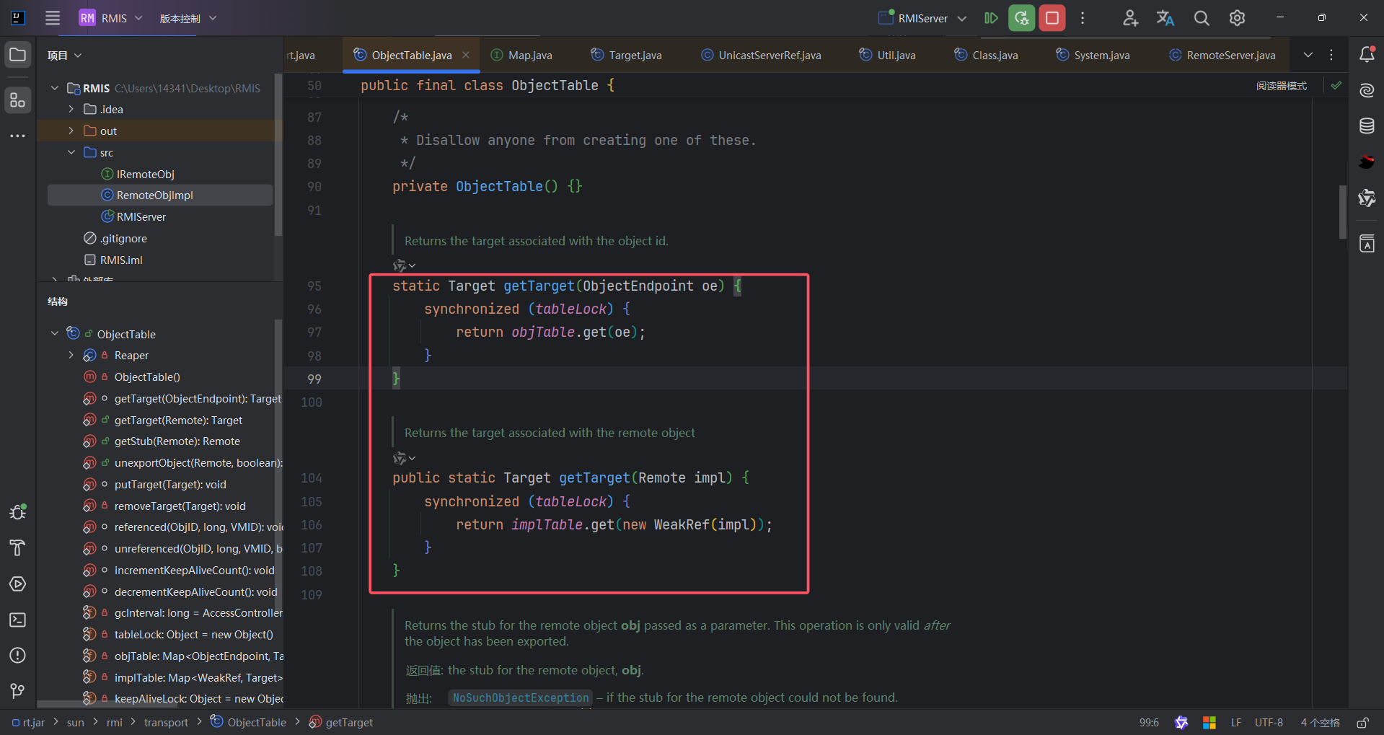
Task: Open IDE settings gear
Action: 1237,18
